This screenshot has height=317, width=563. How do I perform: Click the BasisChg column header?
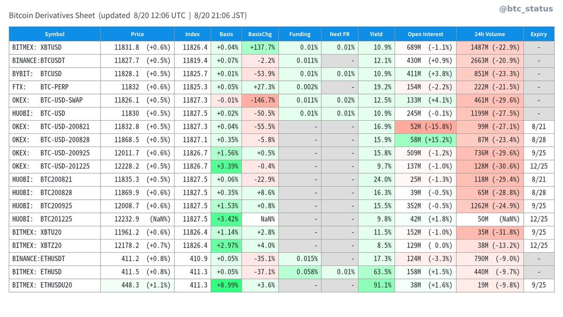pyautogui.click(x=260, y=34)
